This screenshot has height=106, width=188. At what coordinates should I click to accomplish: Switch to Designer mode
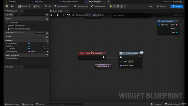(x=162, y=6)
